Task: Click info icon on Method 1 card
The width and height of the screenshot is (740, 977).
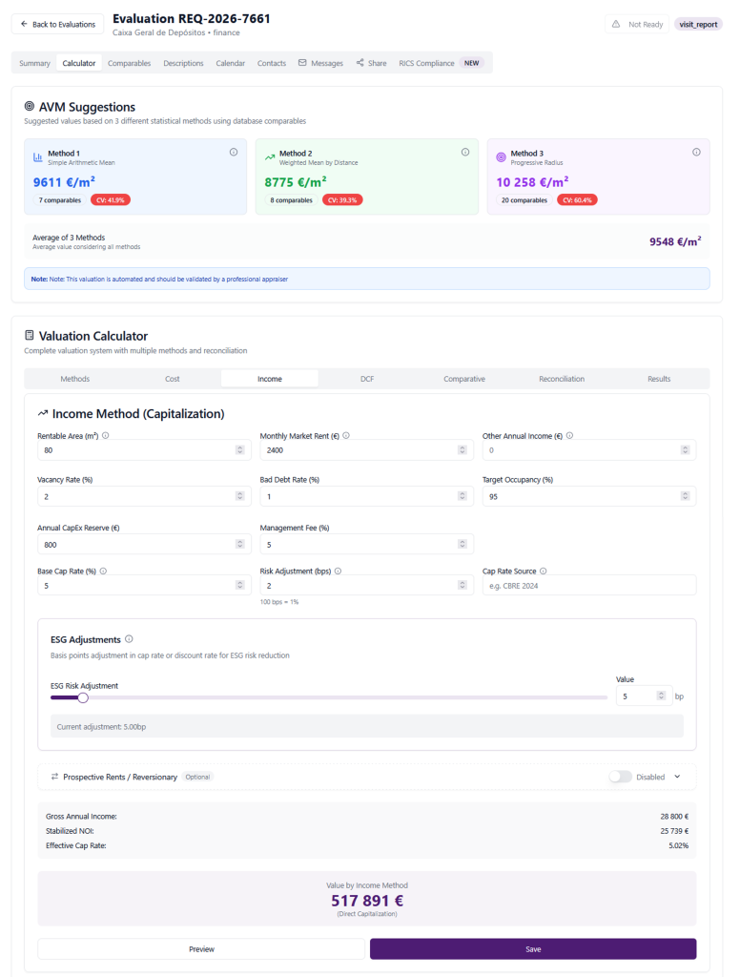Action: [x=234, y=152]
